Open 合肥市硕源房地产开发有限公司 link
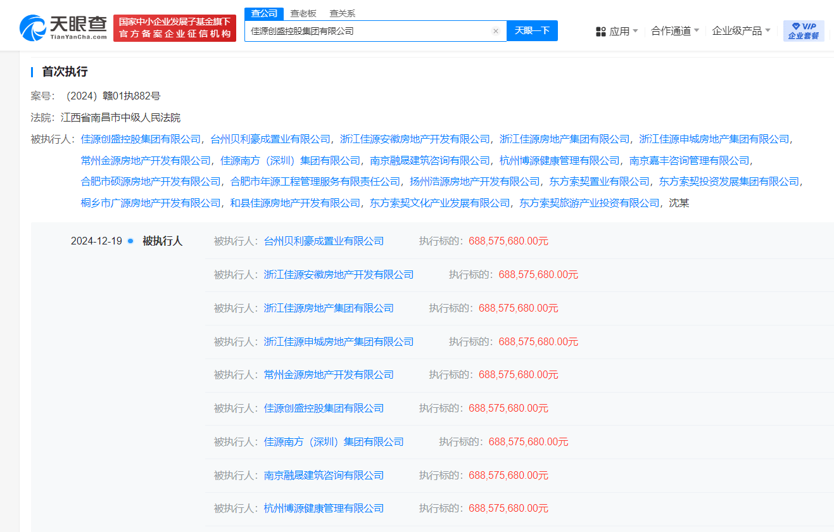Screen dimensions: 834x532 (x=151, y=182)
